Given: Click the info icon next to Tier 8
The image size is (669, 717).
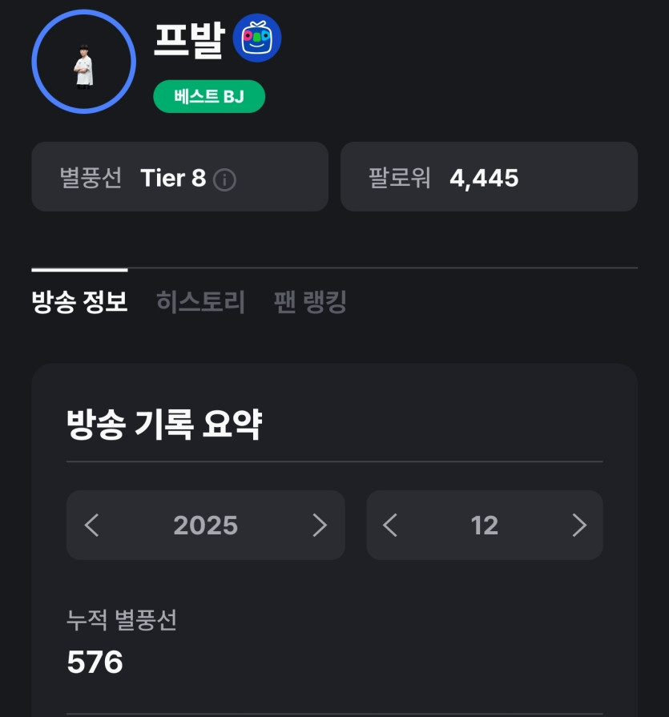Looking at the screenshot, I should coord(224,179).
